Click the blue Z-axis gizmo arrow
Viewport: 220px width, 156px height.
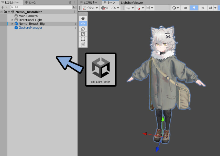point(157,149)
